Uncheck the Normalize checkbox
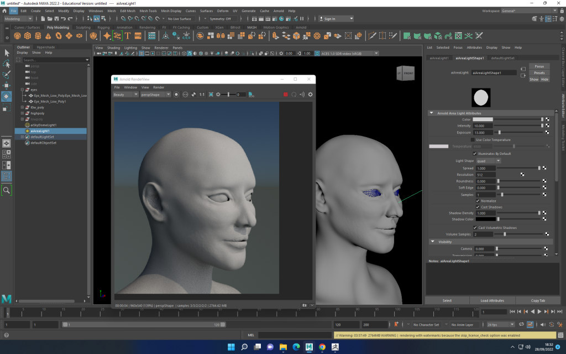Screen dimensions: 566x354 tap(478, 201)
